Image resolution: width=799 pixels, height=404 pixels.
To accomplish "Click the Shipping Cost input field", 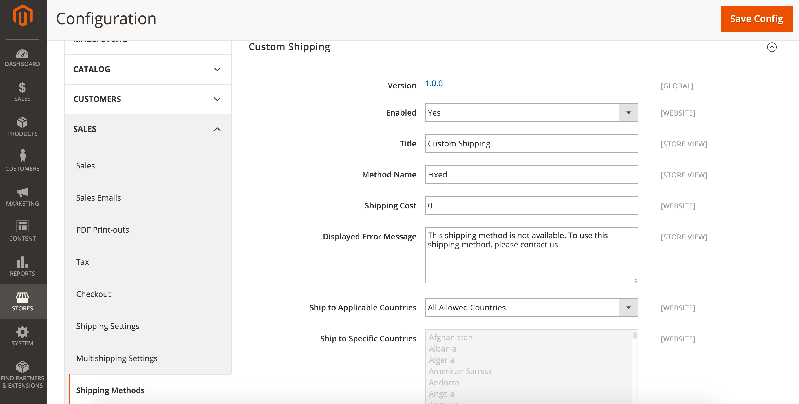I will point(530,205).
